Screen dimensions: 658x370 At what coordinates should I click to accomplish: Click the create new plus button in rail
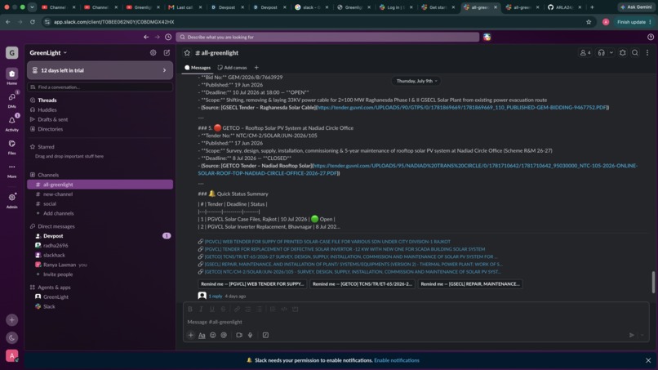(11, 319)
